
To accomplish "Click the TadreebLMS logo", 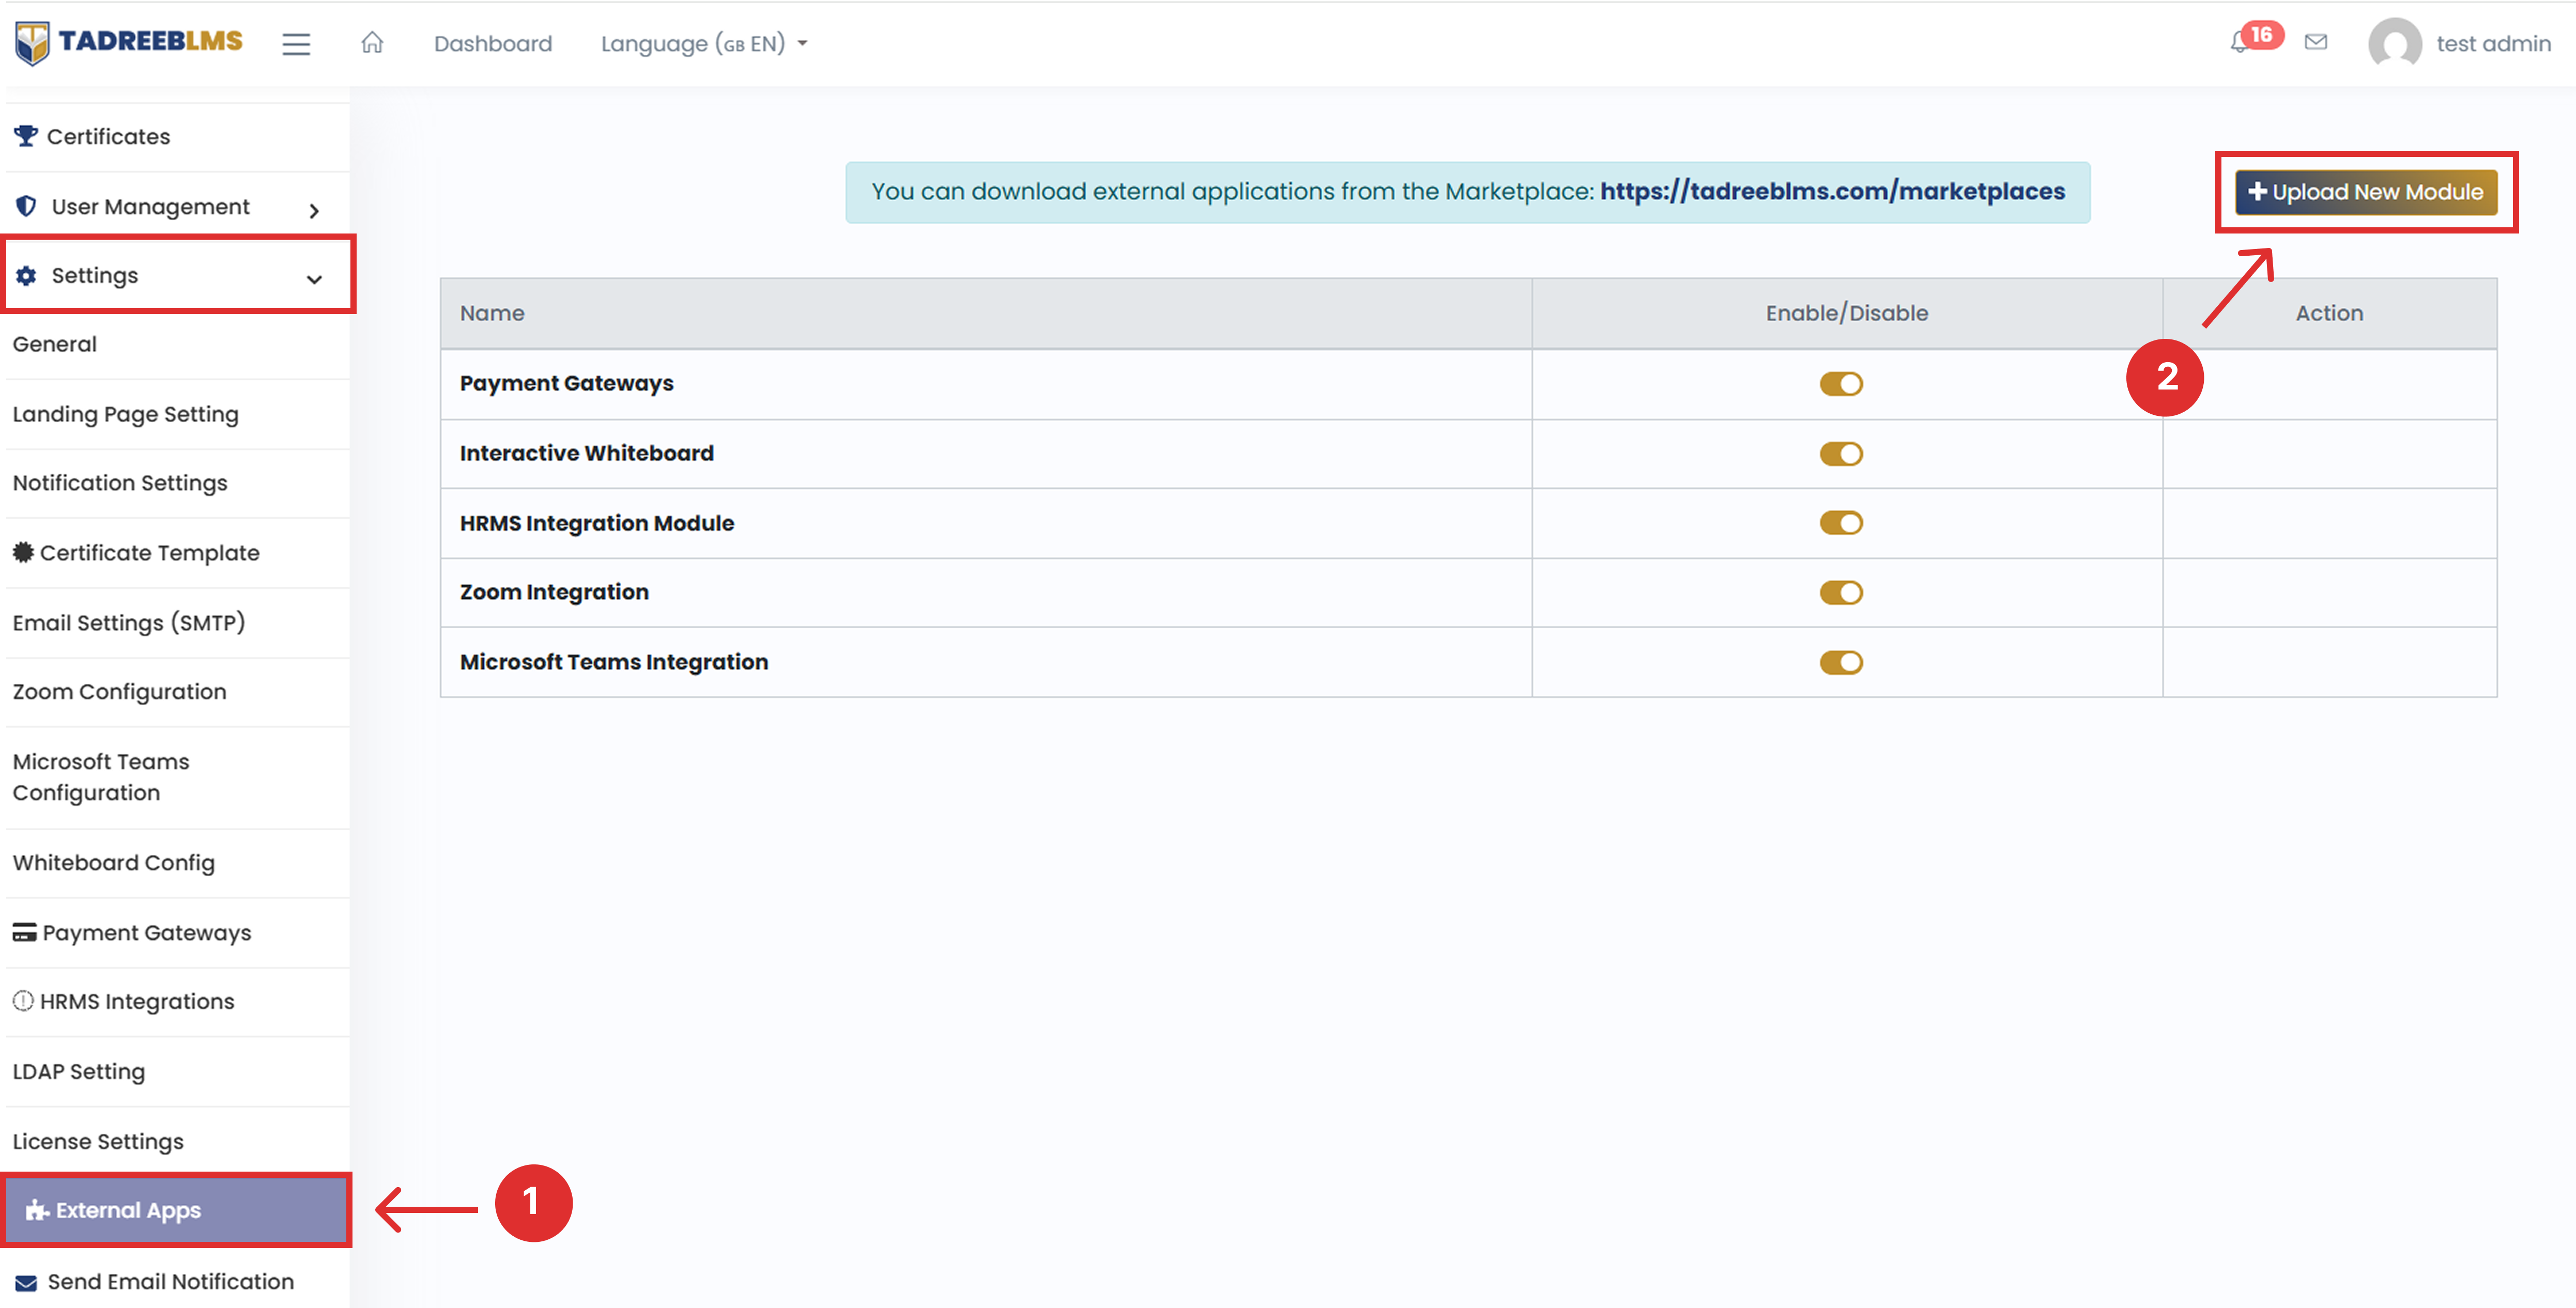I will coord(129,42).
